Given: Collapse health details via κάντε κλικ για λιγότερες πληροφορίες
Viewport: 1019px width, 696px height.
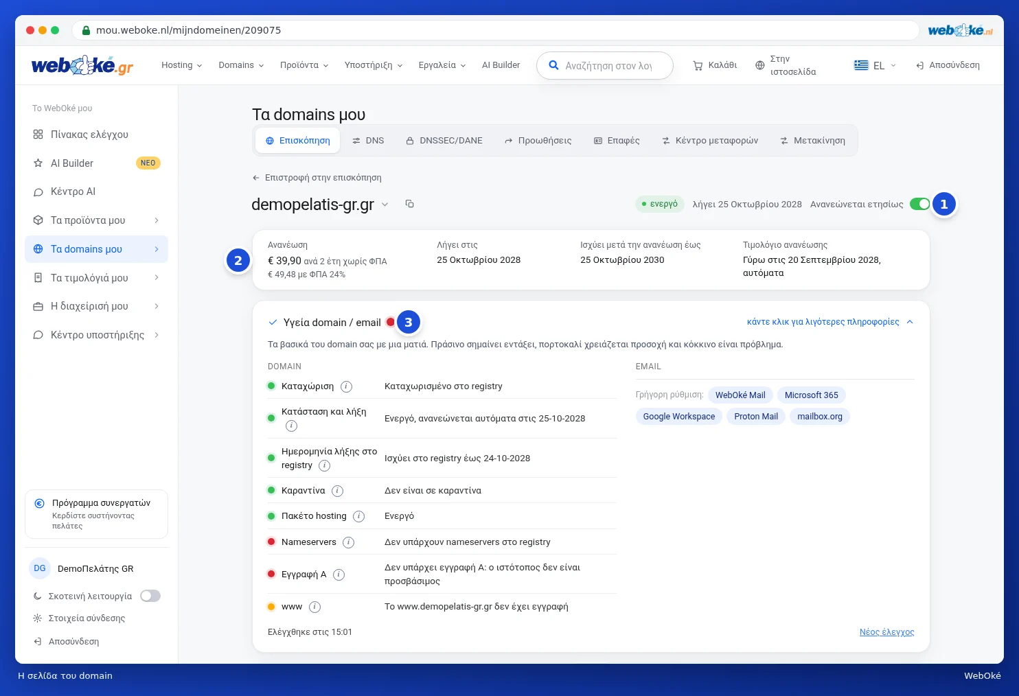Looking at the screenshot, I should [x=830, y=322].
